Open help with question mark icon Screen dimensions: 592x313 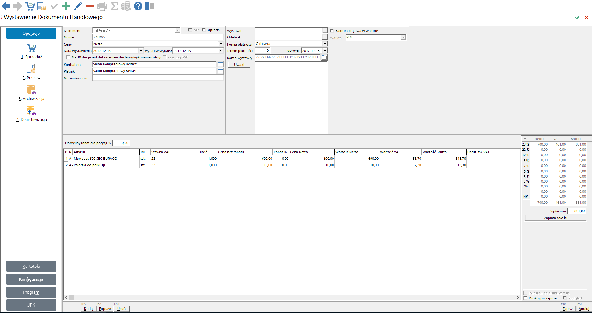tap(138, 6)
